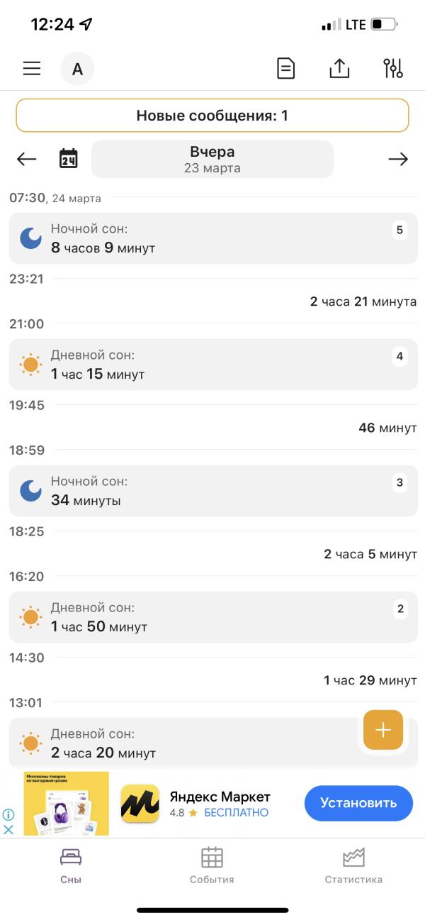Go to next day with right arrow

tap(398, 159)
